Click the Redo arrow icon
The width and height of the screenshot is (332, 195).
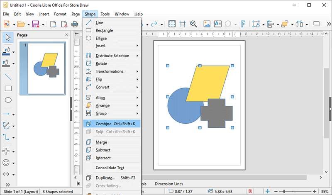pos(154,24)
